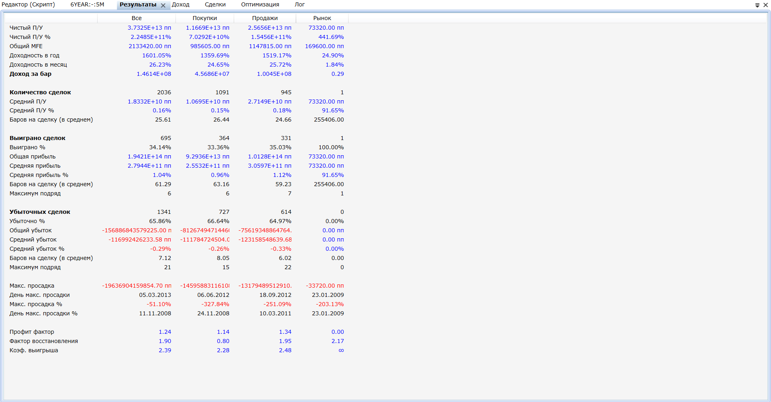Select the Выиграно сделок heading
This screenshot has height=402, width=771.
(37, 138)
